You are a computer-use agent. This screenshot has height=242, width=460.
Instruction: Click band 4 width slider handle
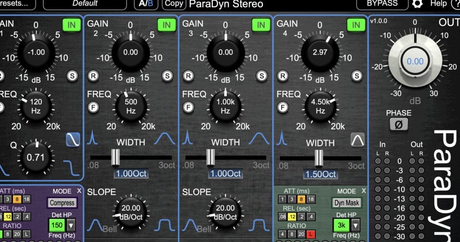pyautogui.click(x=319, y=158)
